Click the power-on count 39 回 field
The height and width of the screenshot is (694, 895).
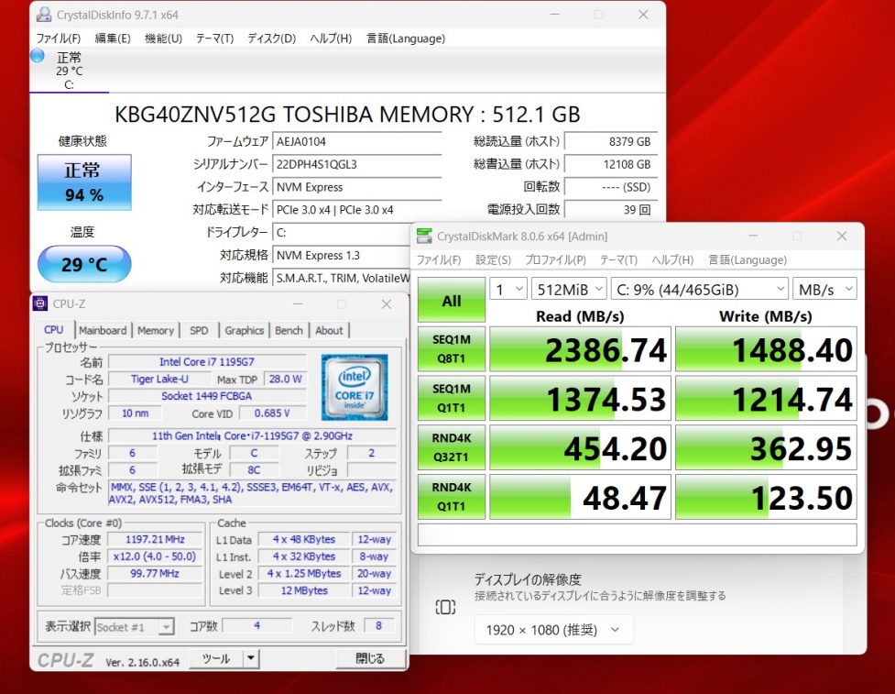611,210
